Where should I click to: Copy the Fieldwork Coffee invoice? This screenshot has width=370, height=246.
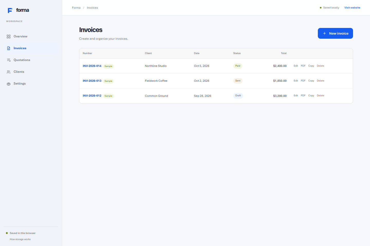pyautogui.click(x=311, y=81)
